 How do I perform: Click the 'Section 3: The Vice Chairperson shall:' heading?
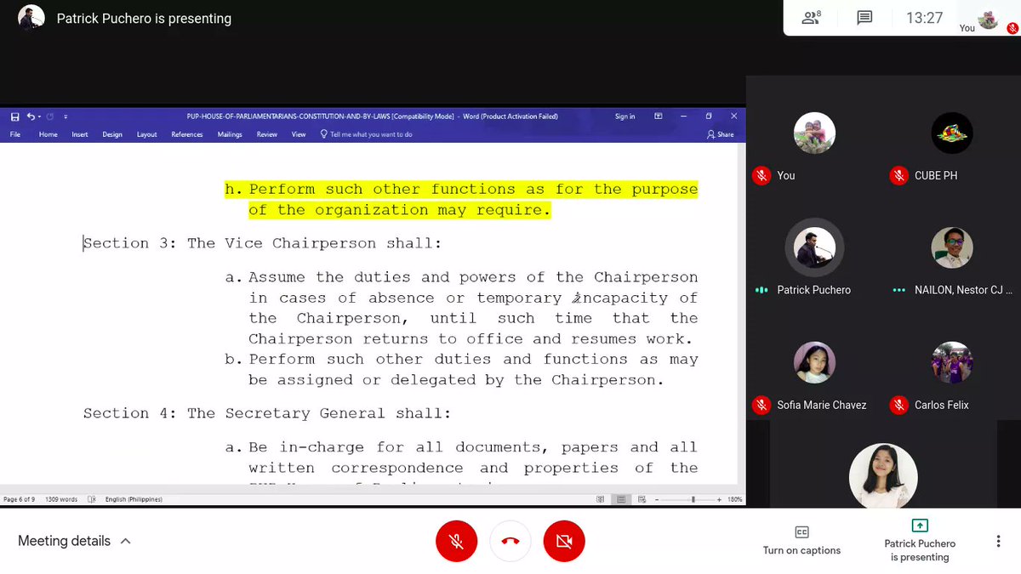pos(262,243)
